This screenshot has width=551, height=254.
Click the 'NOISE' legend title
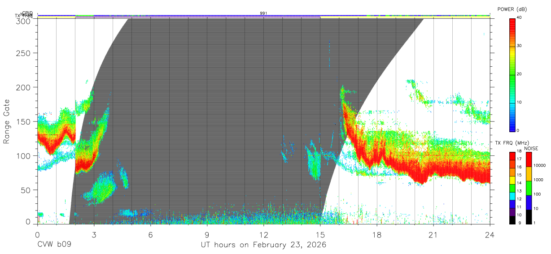point(531,148)
